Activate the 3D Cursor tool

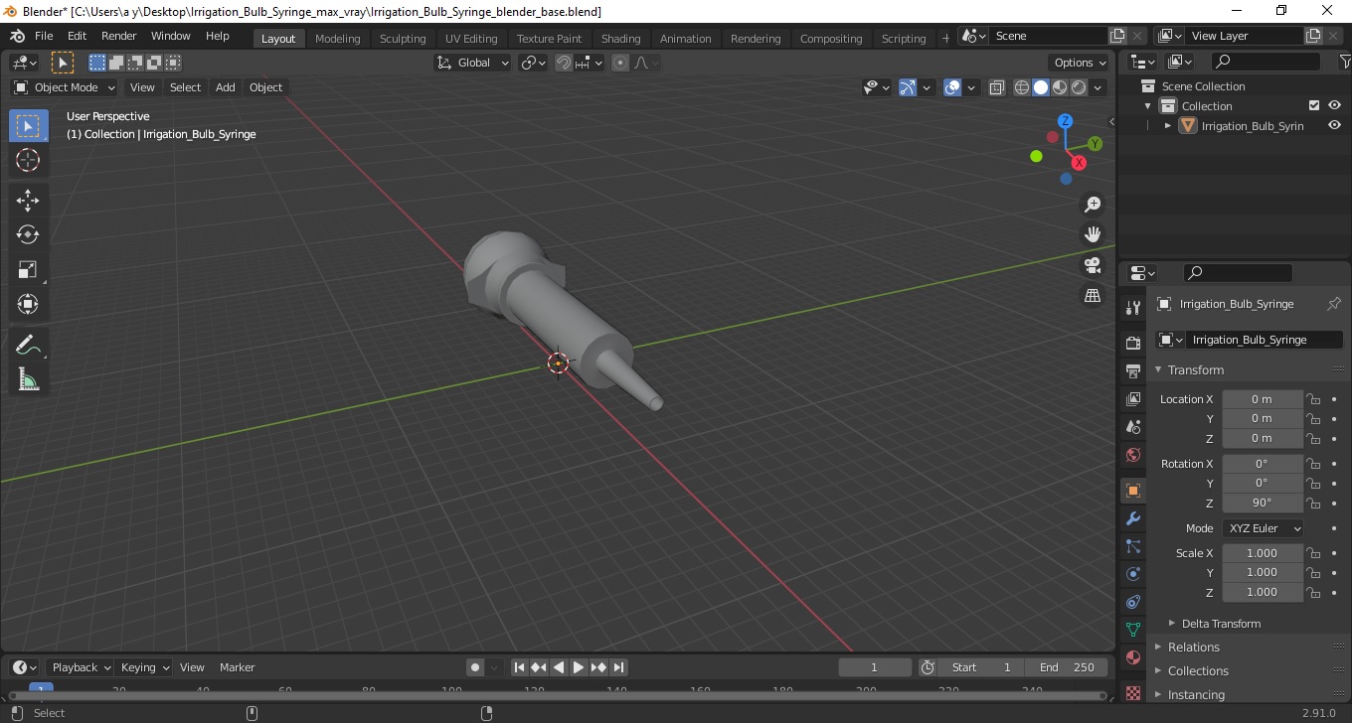coord(28,160)
